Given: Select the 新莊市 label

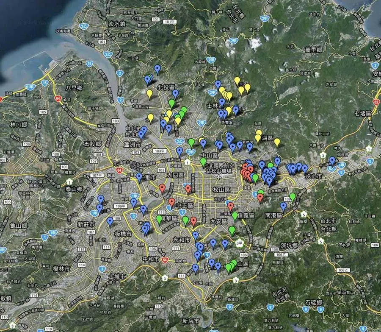Looking at the screenshot, I should (x=86, y=224).
